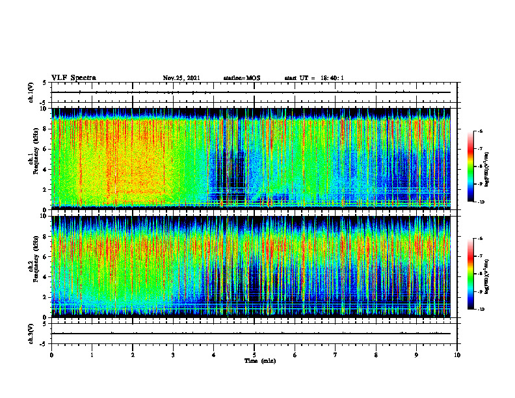Click the "2" kHz tick on ch.2 frequency axis

point(45,297)
